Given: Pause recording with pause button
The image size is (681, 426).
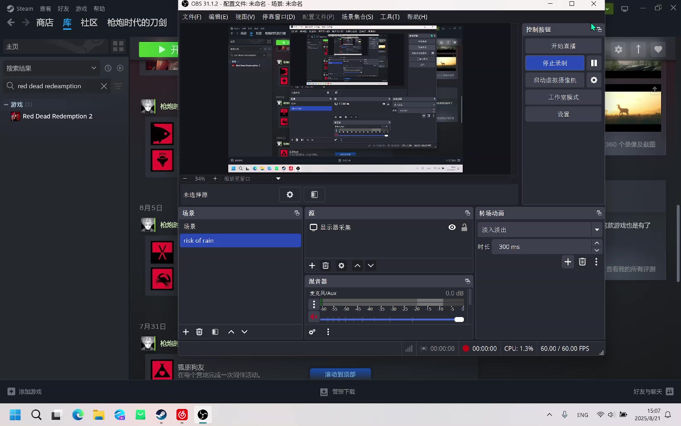Looking at the screenshot, I should pos(594,63).
